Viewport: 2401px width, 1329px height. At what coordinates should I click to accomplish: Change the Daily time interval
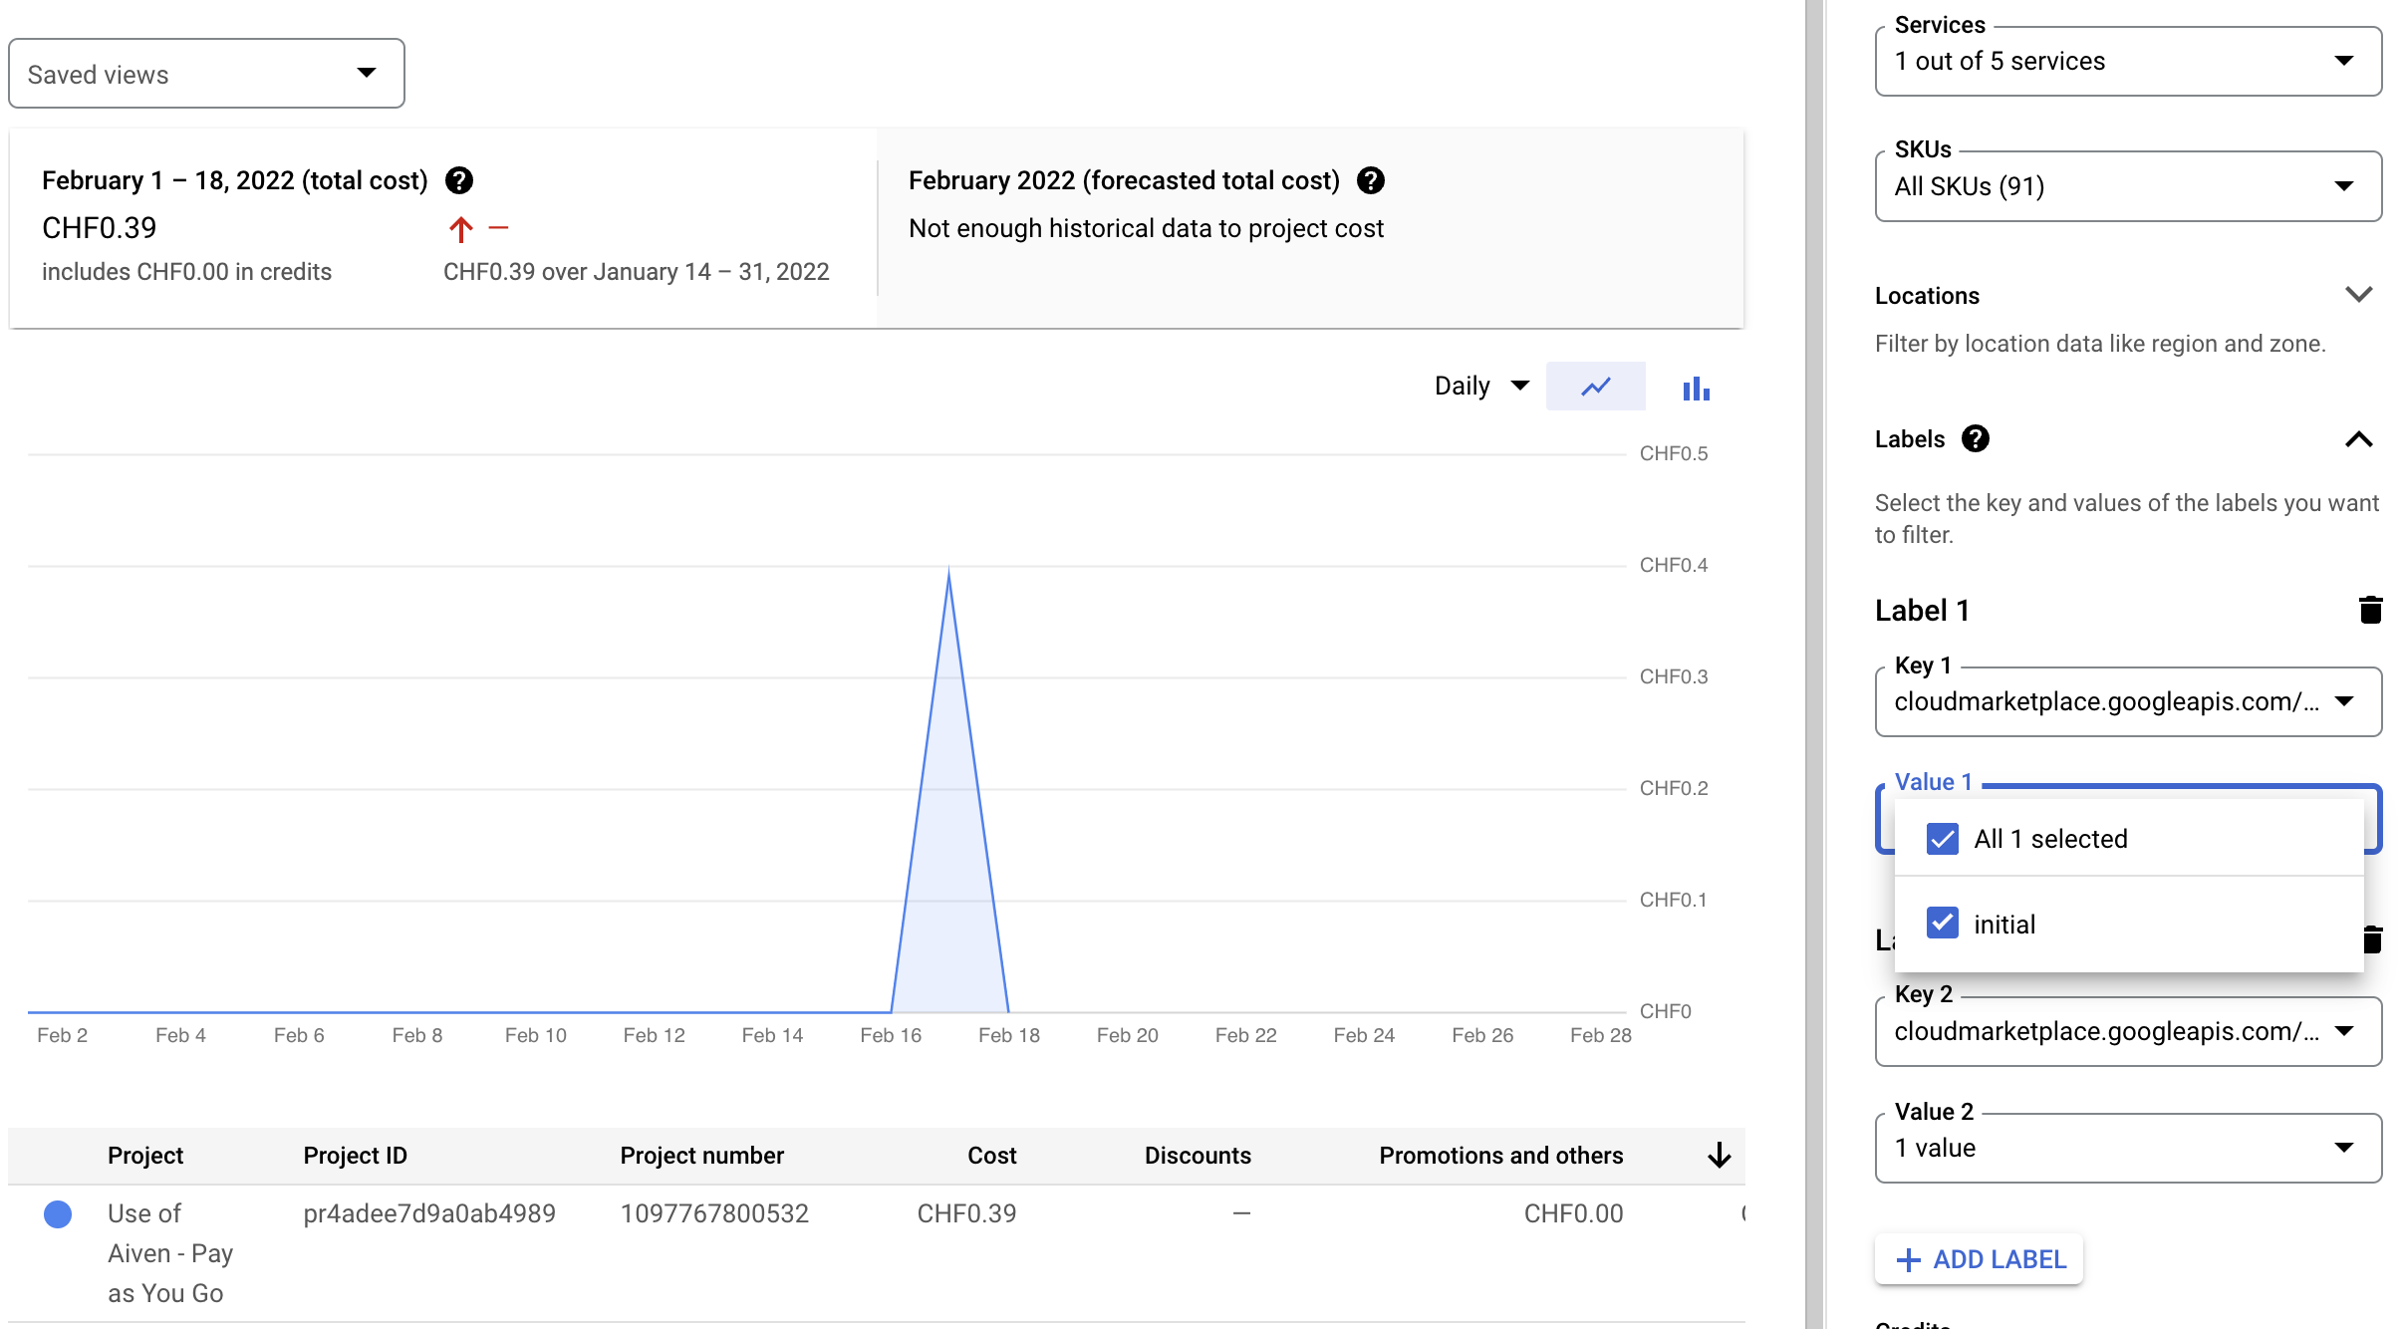click(1480, 386)
